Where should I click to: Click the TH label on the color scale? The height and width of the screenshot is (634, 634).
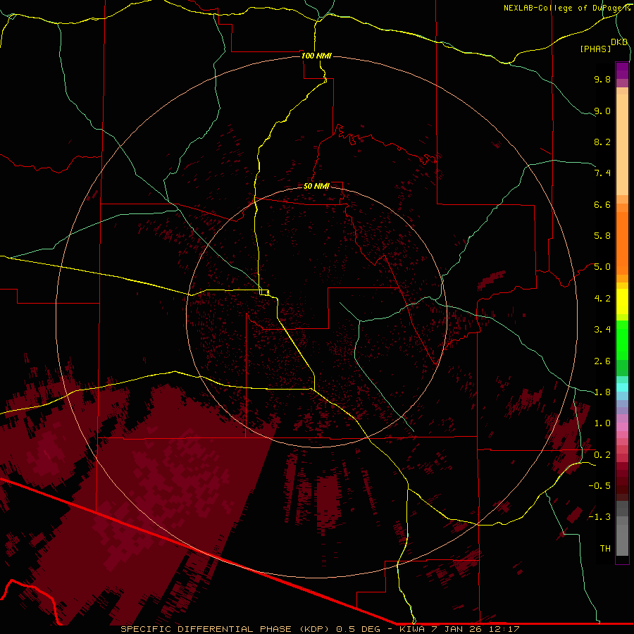click(x=605, y=549)
